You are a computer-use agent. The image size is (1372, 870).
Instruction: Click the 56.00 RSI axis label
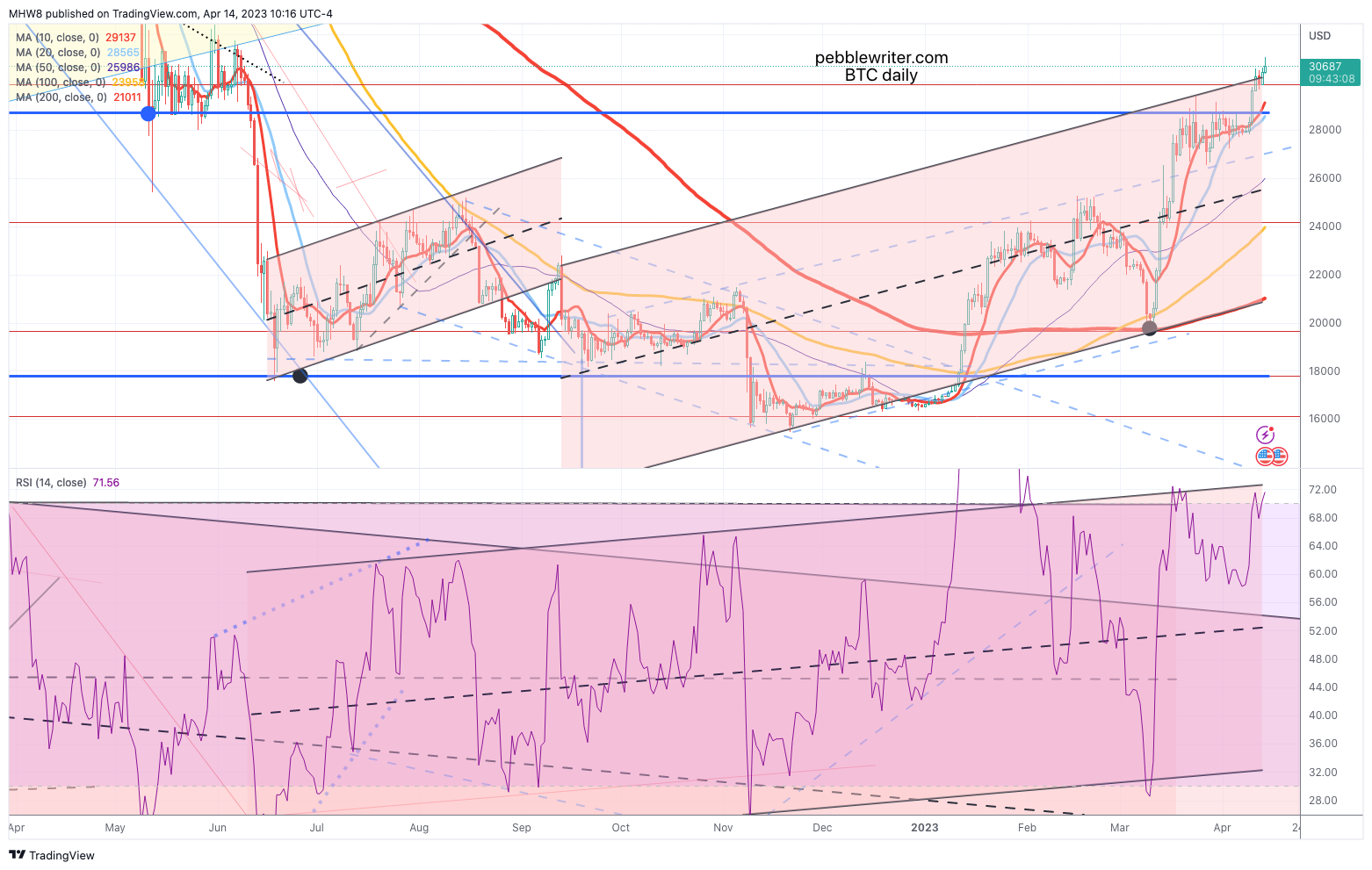point(1323,602)
